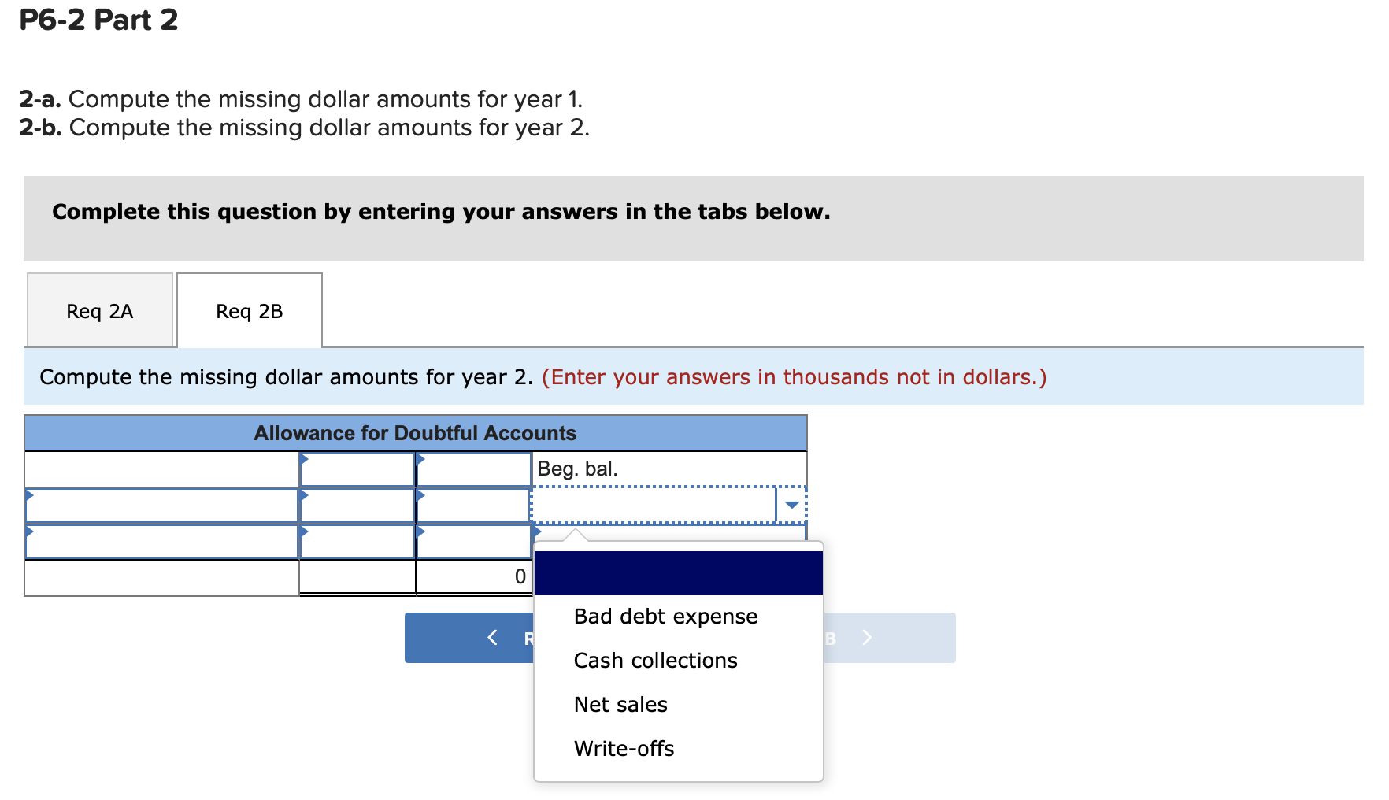Click the blue flag marker on the third-row description cell
This screenshot has height=800, width=1389.
(31, 532)
